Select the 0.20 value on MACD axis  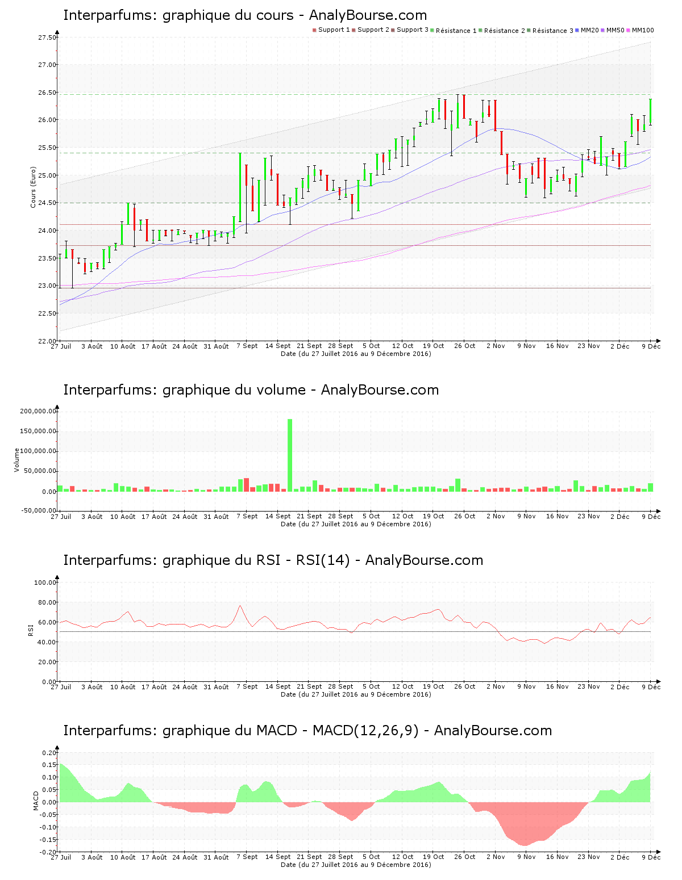tap(51, 753)
